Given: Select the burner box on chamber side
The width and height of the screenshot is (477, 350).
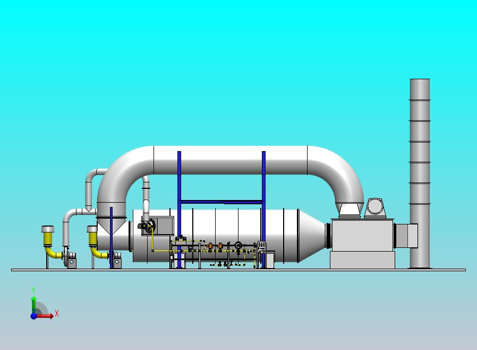Looking at the screenshot, I should (x=158, y=226).
